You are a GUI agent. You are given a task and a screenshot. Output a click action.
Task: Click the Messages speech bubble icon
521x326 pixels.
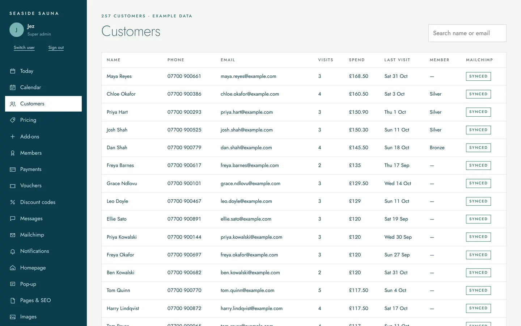coord(13,218)
